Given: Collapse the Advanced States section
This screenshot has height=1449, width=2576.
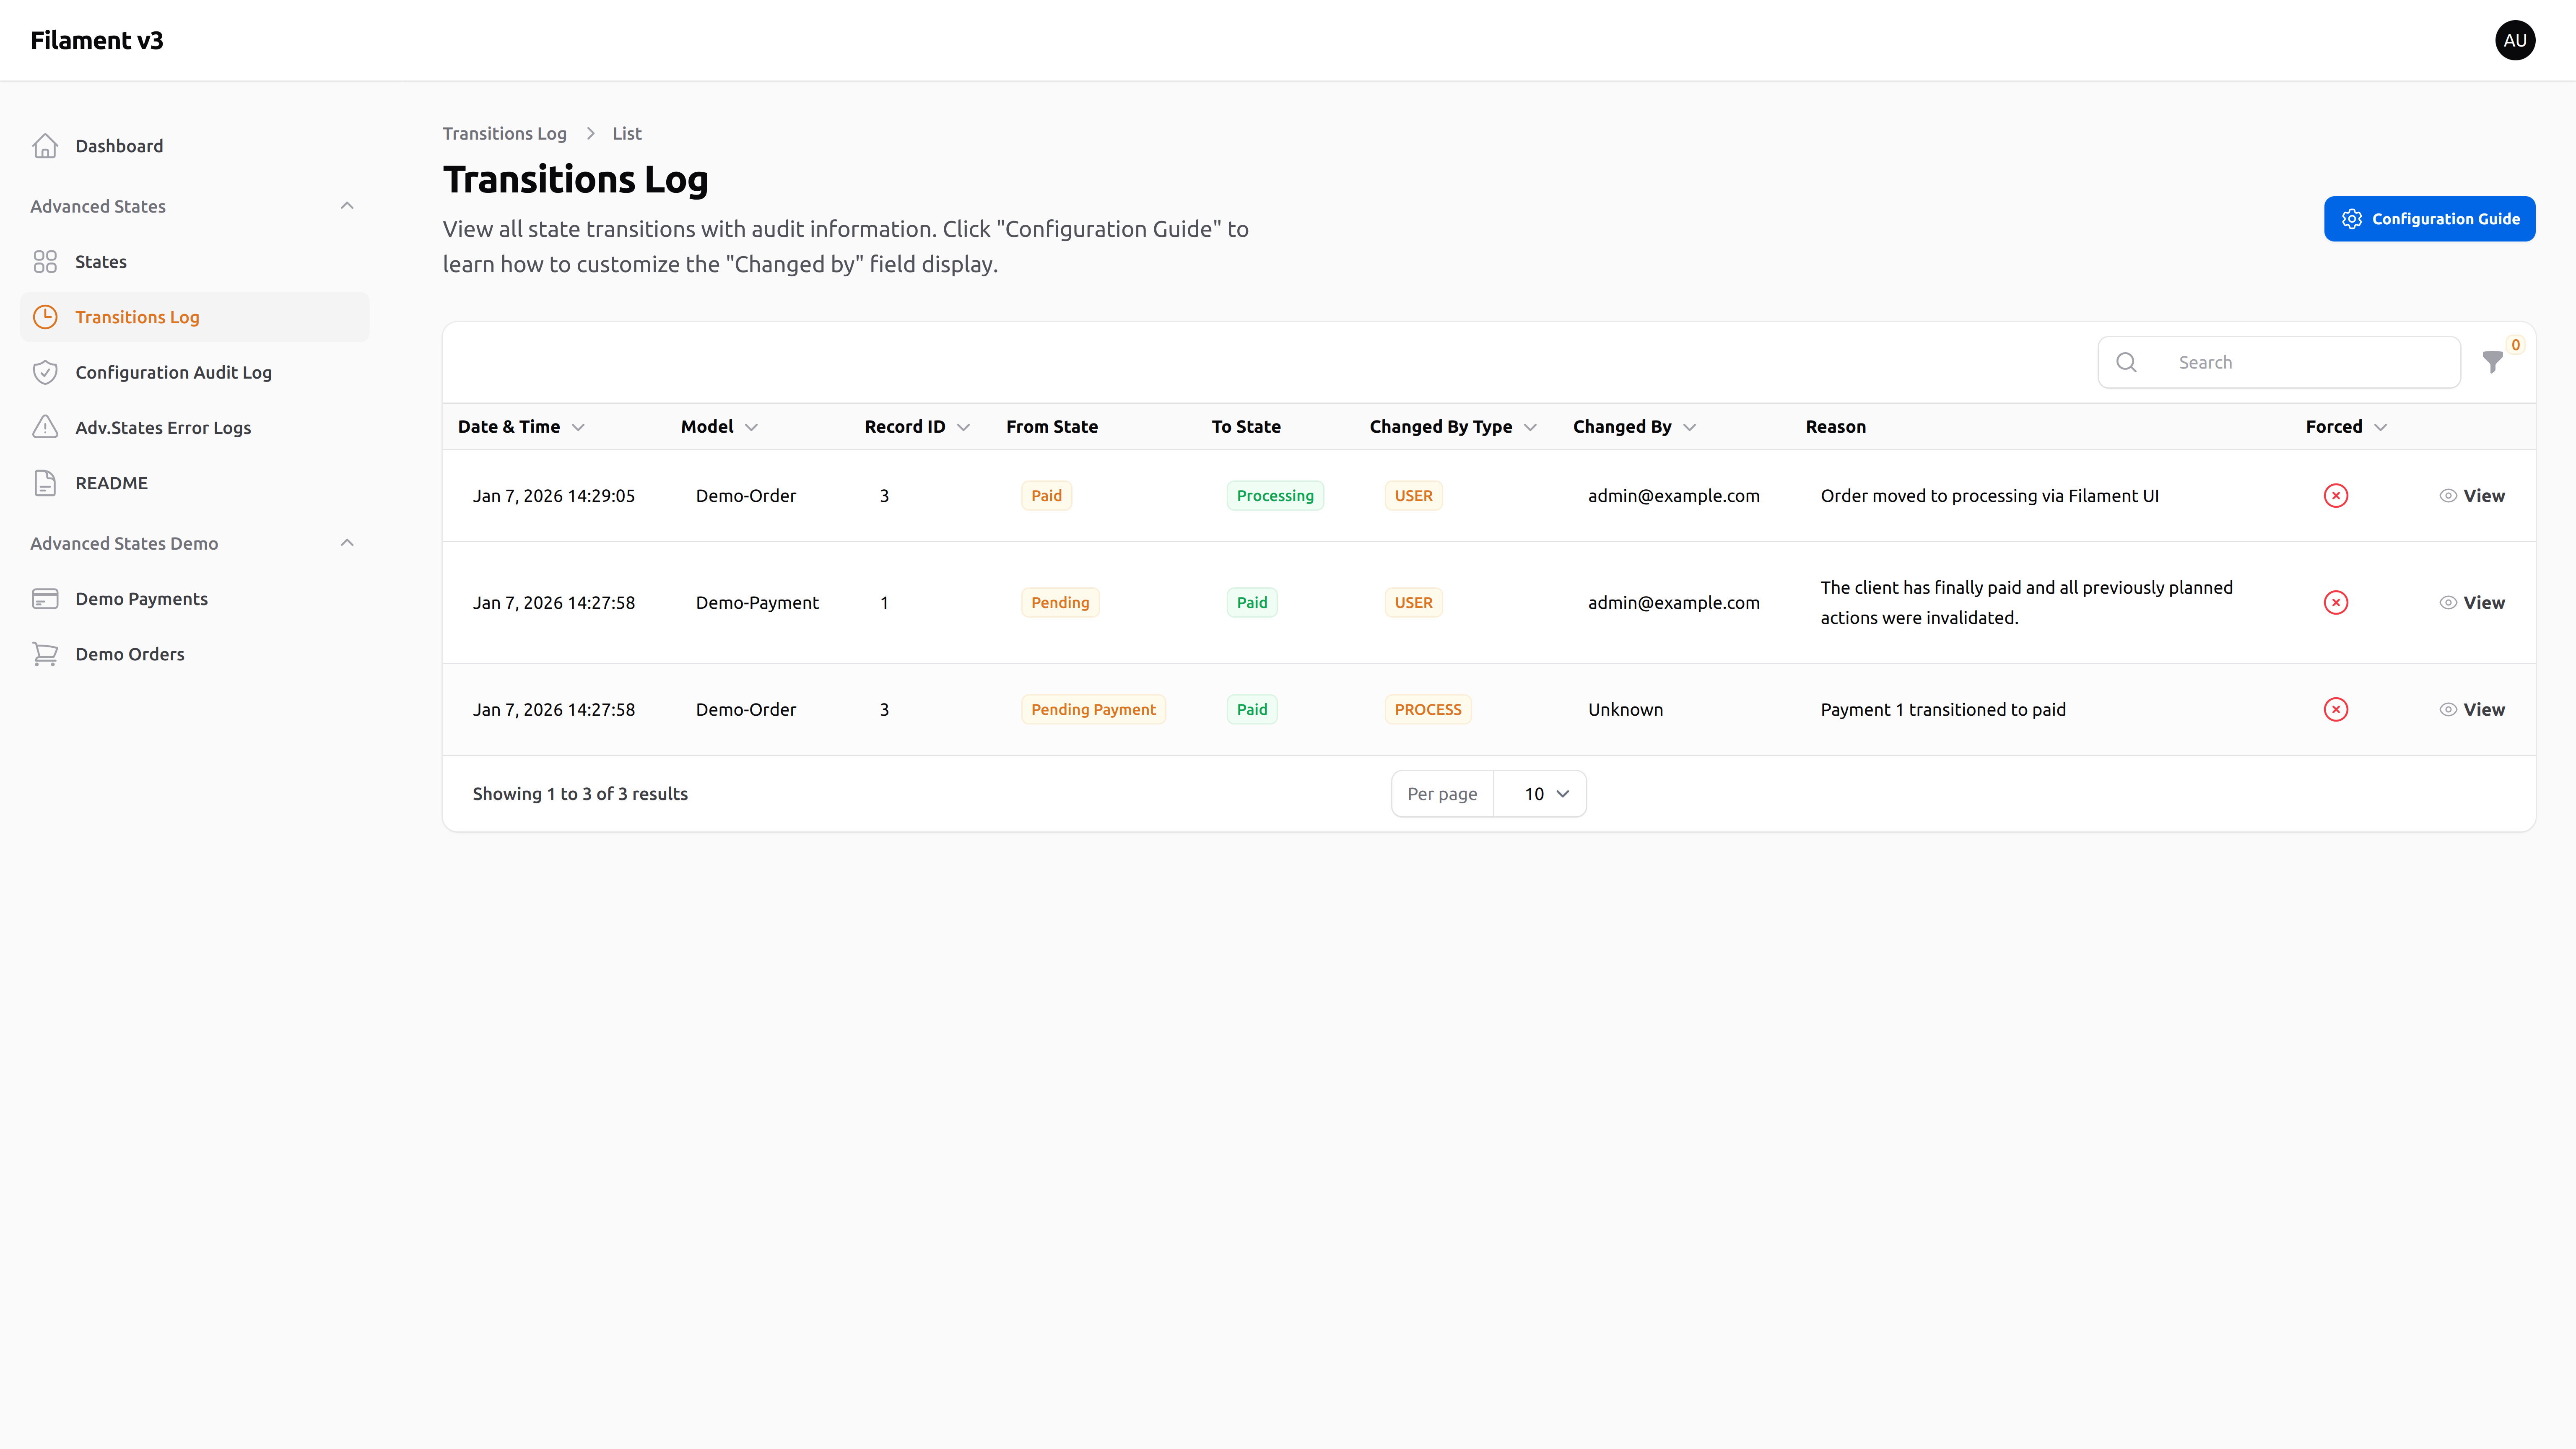Looking at the screenshot, I should [347, 205].
